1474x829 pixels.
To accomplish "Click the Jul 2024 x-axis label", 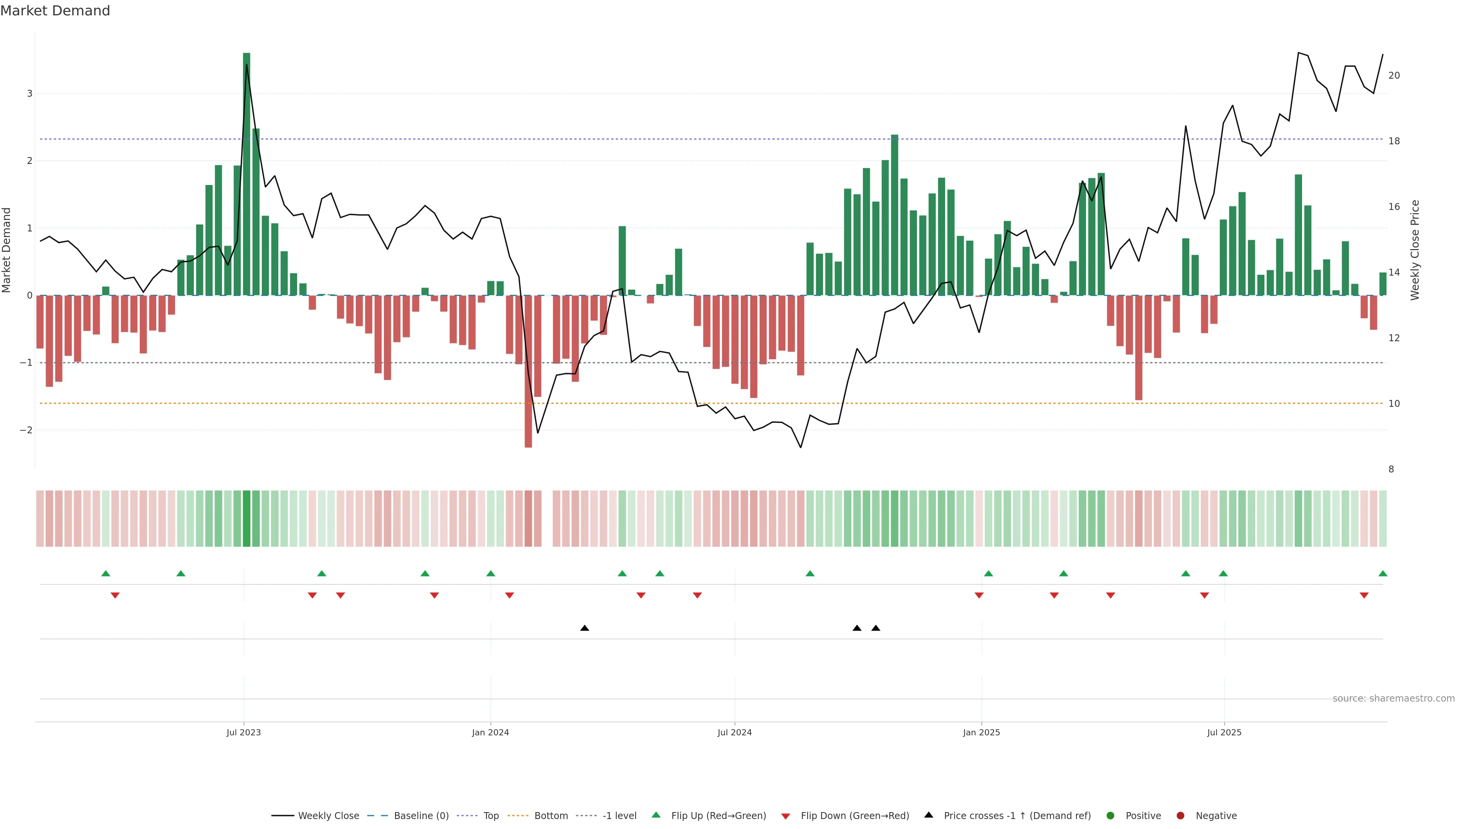I will click(735, 732).
